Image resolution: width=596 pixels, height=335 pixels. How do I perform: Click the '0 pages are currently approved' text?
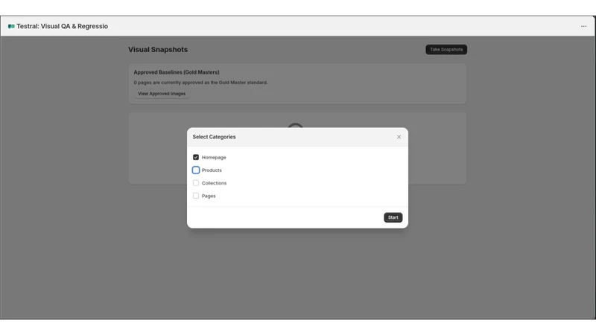tap(200, 83)
